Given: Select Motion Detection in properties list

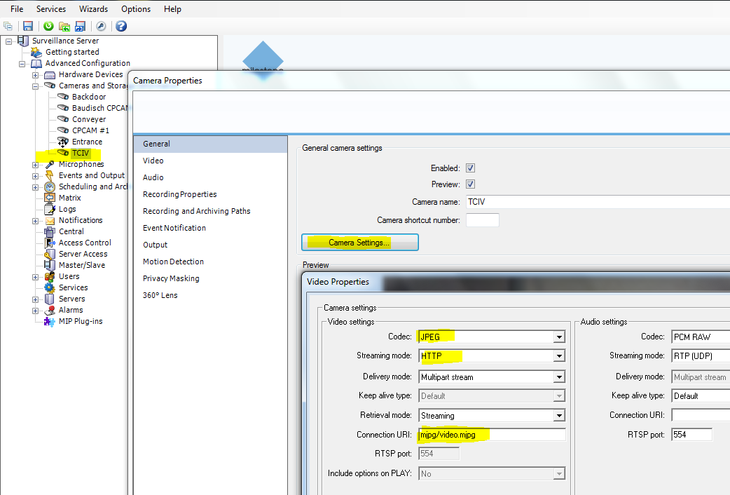Looking at the screenshot, I should (x=173, y=262).
